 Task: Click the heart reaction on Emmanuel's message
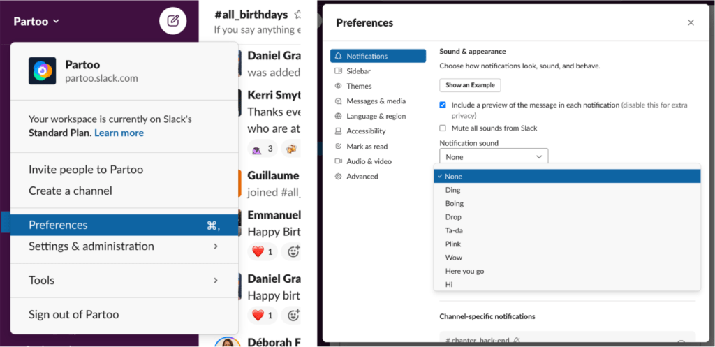(263, 251)
